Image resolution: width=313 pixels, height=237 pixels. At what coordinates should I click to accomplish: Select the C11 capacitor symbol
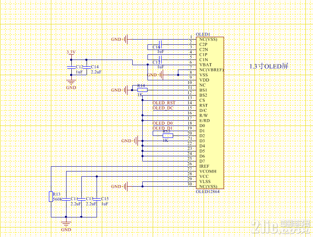coord(66,199)
